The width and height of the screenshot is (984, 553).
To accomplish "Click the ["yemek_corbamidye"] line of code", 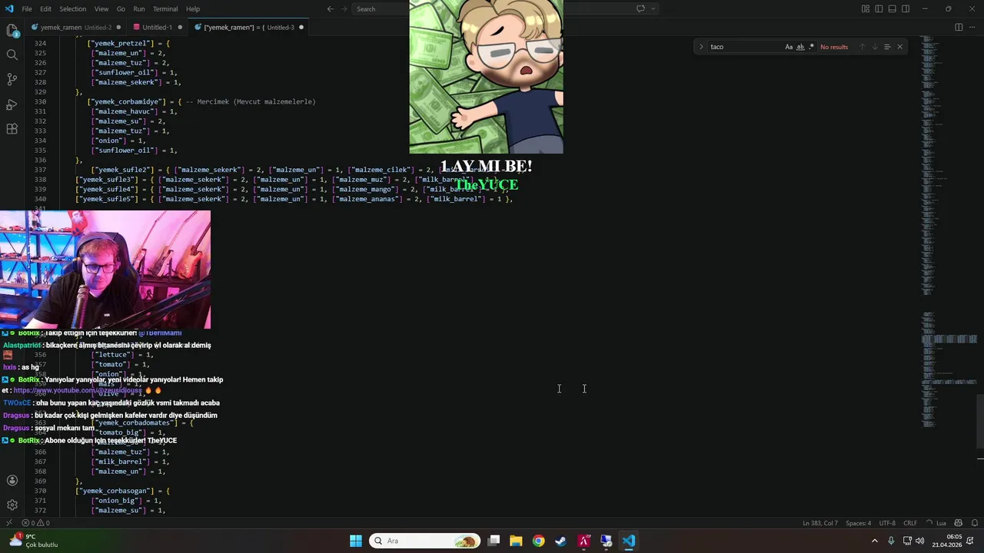I will coord(201,101).
